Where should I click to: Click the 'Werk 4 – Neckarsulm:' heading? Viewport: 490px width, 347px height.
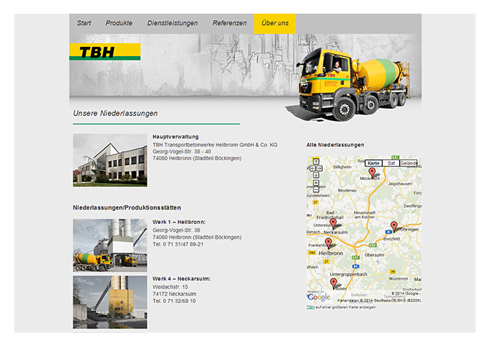[182, 279]
